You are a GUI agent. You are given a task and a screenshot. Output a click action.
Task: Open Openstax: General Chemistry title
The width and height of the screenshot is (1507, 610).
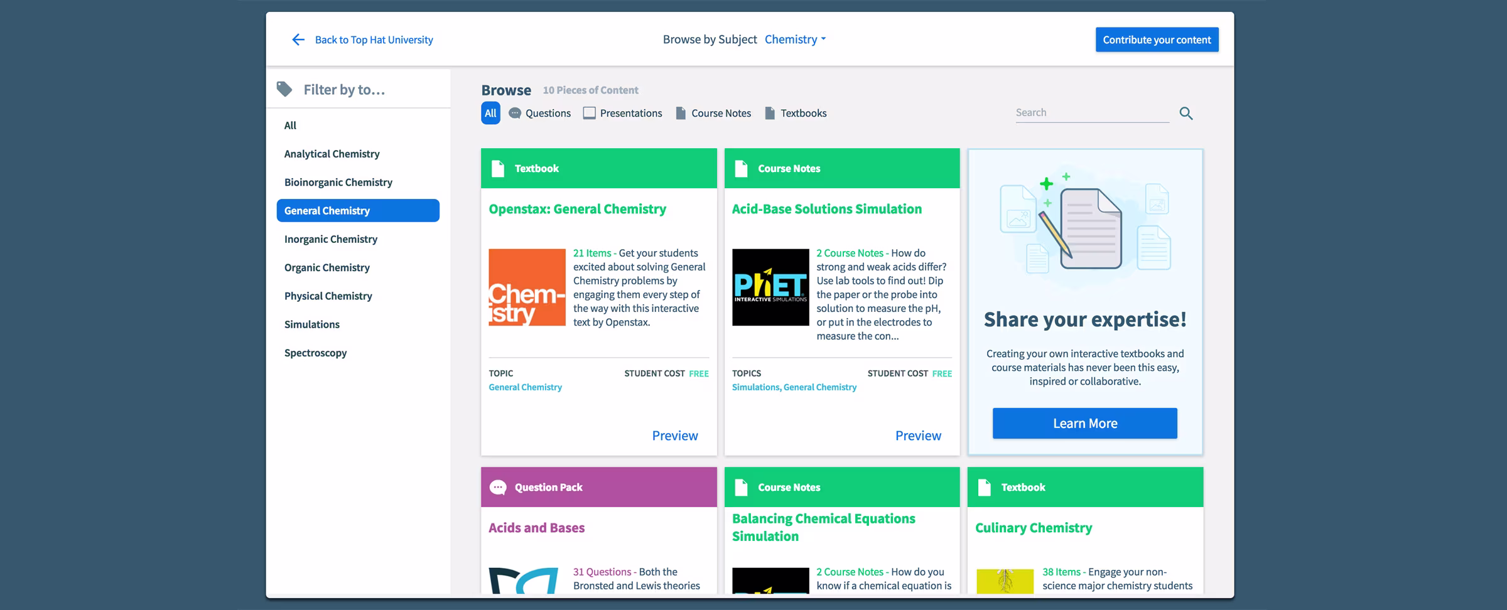[577, 209]
